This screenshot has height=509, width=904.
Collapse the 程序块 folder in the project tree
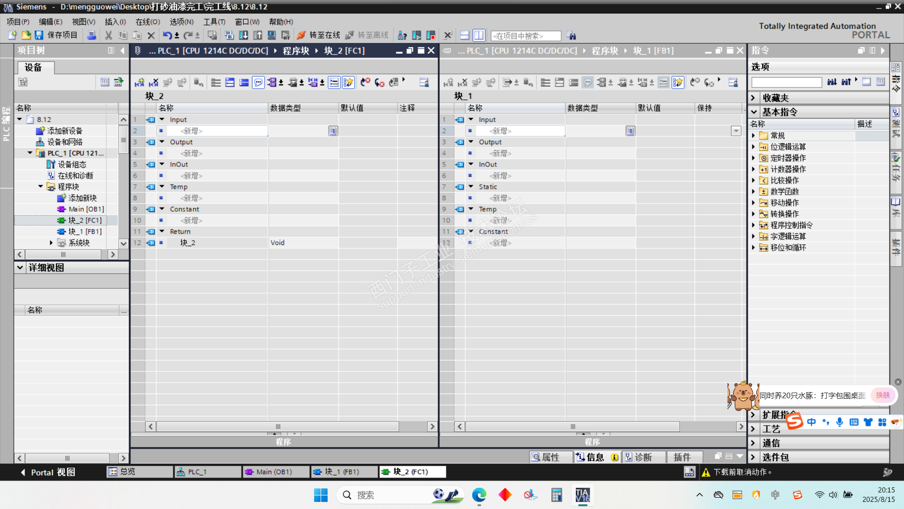(41, 187)
